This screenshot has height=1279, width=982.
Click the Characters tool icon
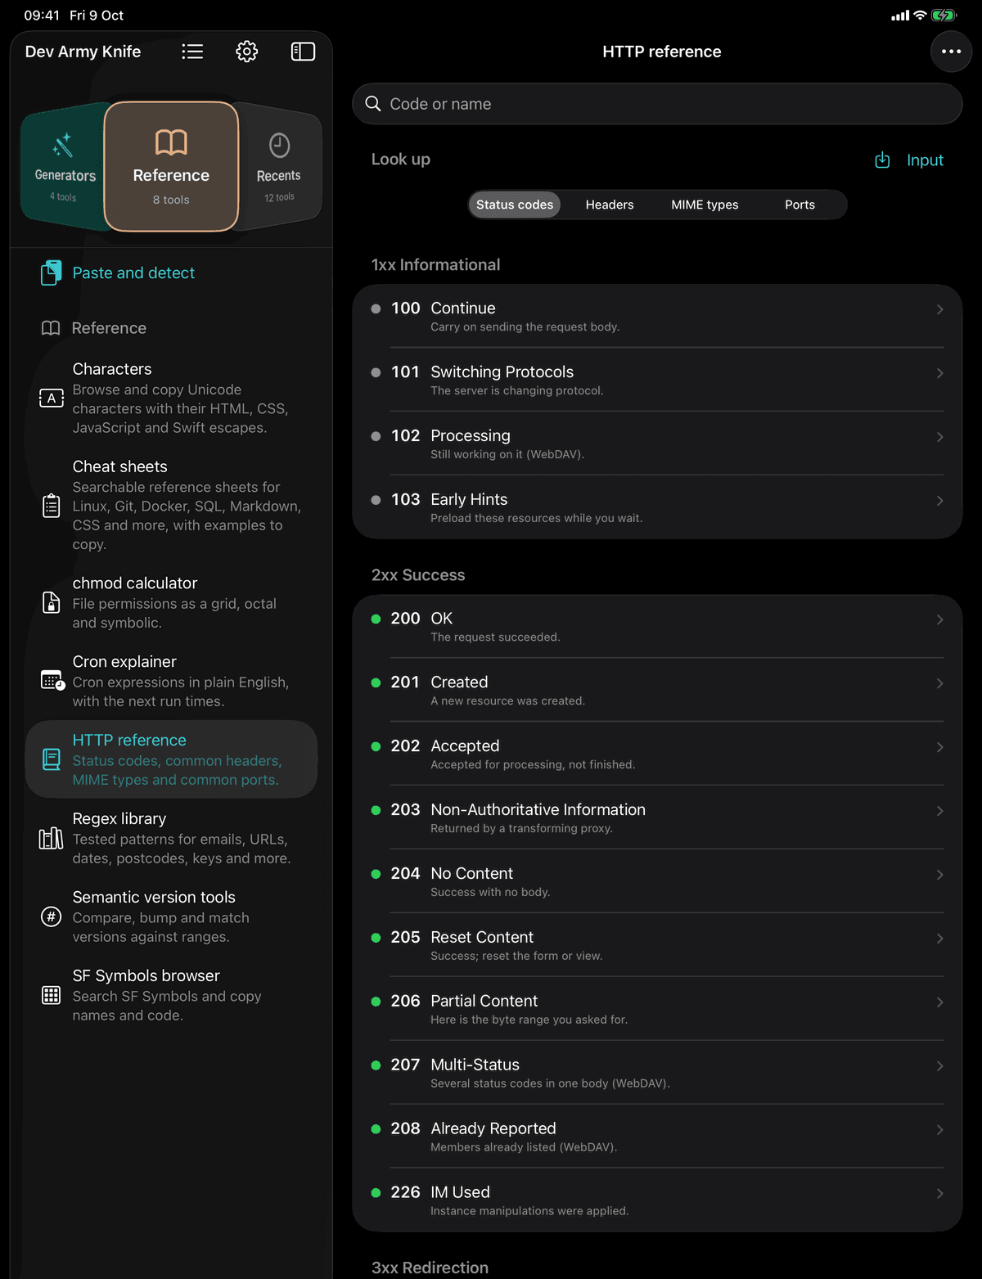pos(52,399)
